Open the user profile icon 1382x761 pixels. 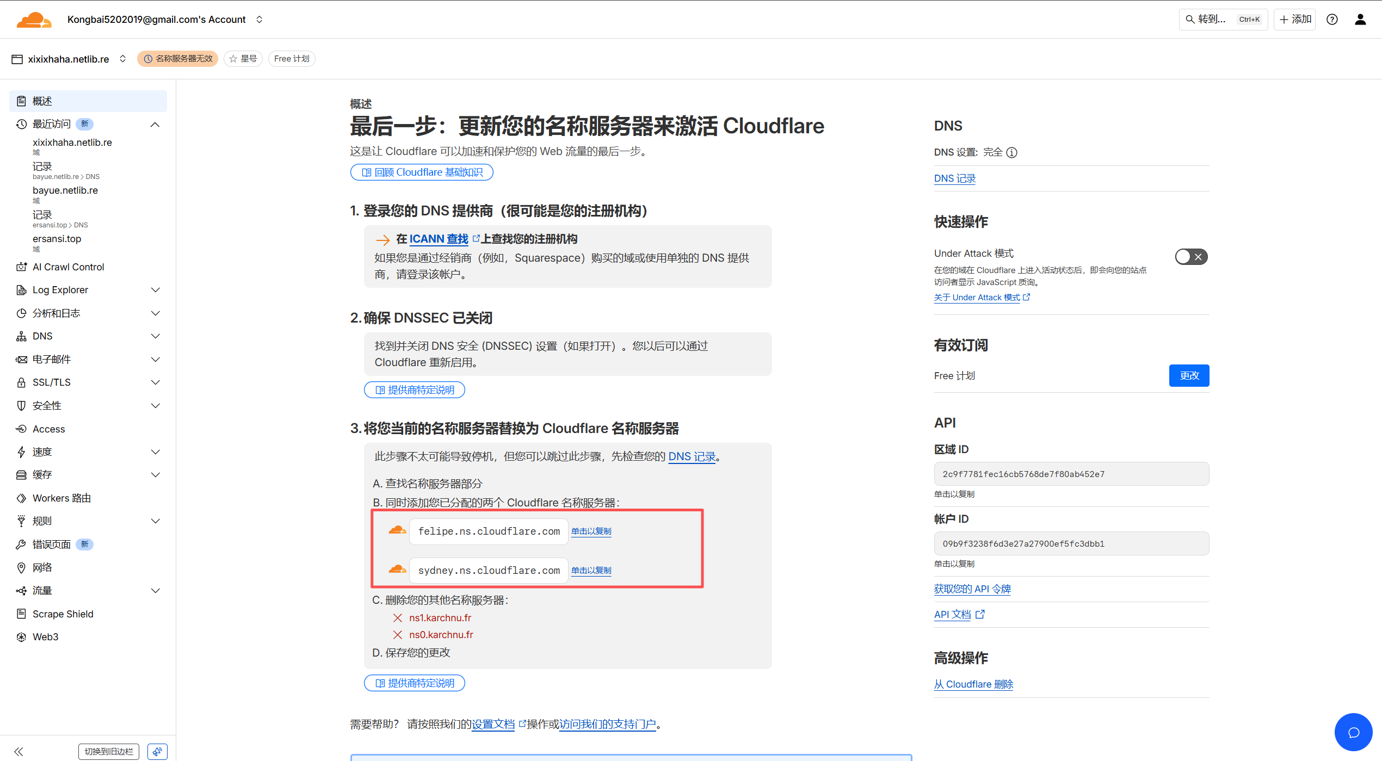click(x=1360, y=20)
